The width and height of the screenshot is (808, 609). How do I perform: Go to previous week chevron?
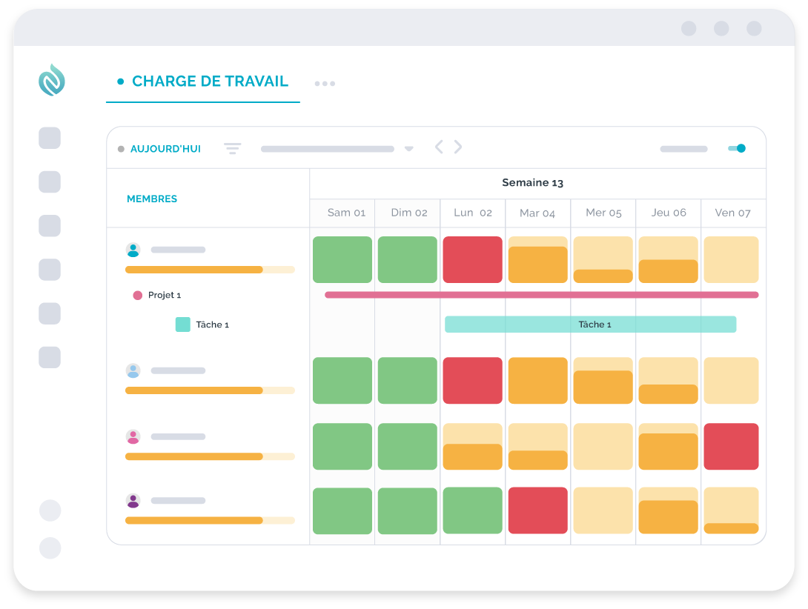click(439, 147)
